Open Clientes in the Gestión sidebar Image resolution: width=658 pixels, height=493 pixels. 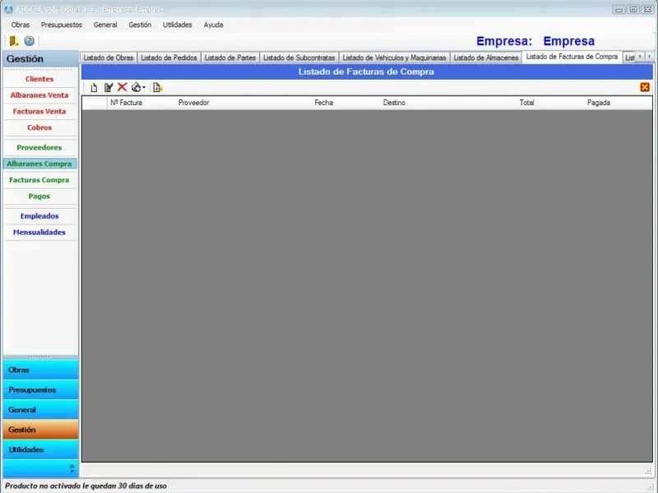[x=39, y=79]
